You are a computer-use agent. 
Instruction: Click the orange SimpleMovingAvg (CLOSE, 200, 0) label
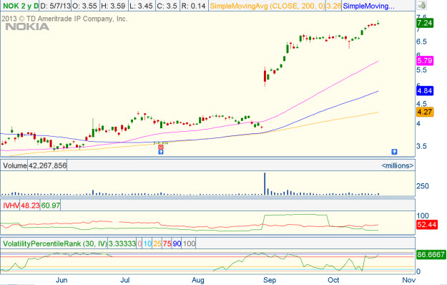click(267, 6)
